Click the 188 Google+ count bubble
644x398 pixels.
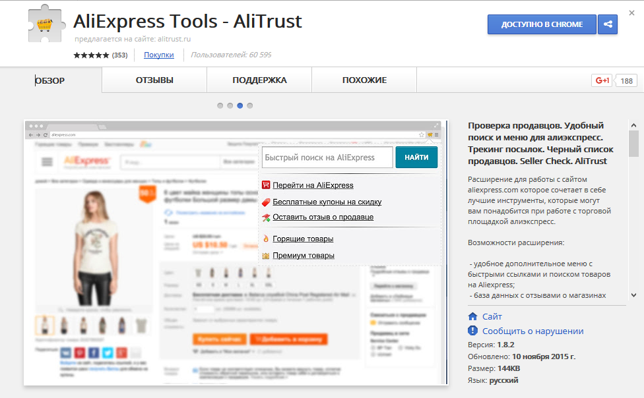(626, 81)
